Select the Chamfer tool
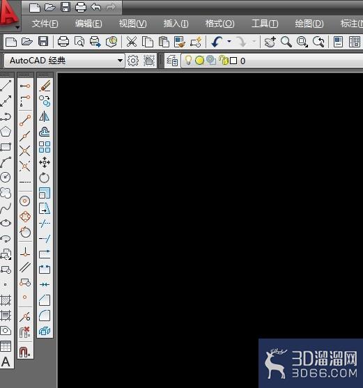This screenshot has width=363, height=388. (45, 300)
